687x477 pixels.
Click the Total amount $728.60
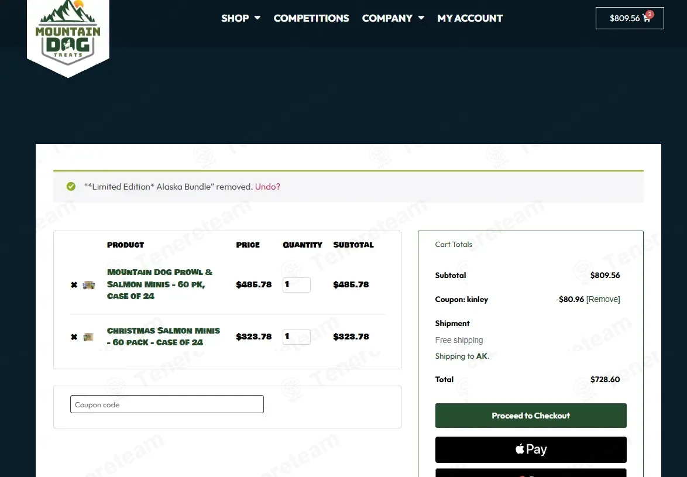point(605,379)
